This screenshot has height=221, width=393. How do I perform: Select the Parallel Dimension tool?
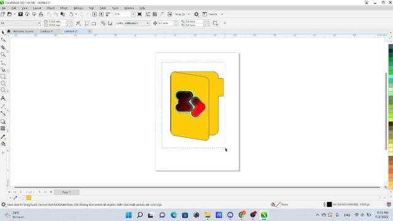coord(3,107)
